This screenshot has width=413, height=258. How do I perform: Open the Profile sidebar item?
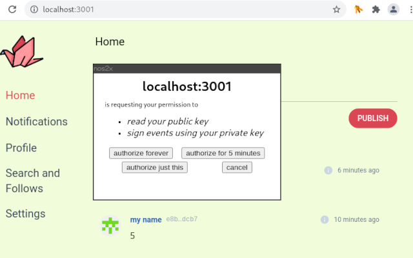tap(21, 148)
